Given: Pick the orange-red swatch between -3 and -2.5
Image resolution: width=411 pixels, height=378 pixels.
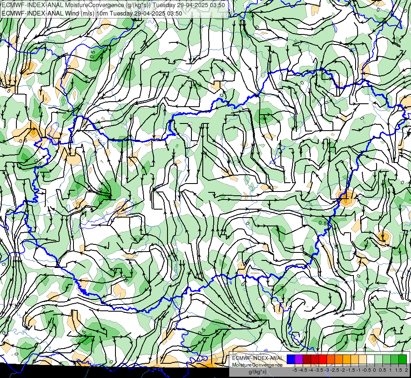Looking at the screenshot, I should click(331, 359).
